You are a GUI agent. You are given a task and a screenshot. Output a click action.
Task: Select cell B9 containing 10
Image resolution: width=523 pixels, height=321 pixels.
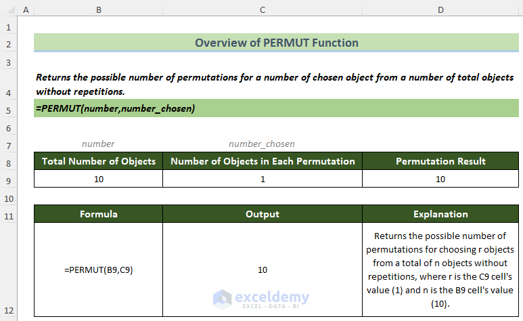tap(98, 179)
